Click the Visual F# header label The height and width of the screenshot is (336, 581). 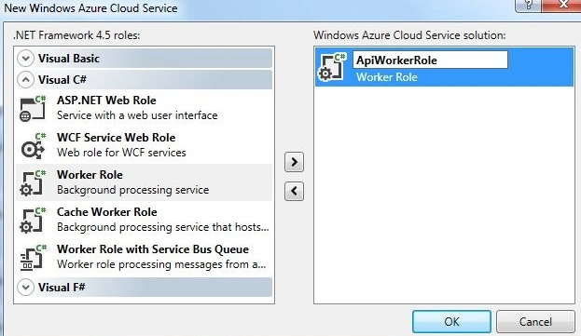(x=62, y=288)
